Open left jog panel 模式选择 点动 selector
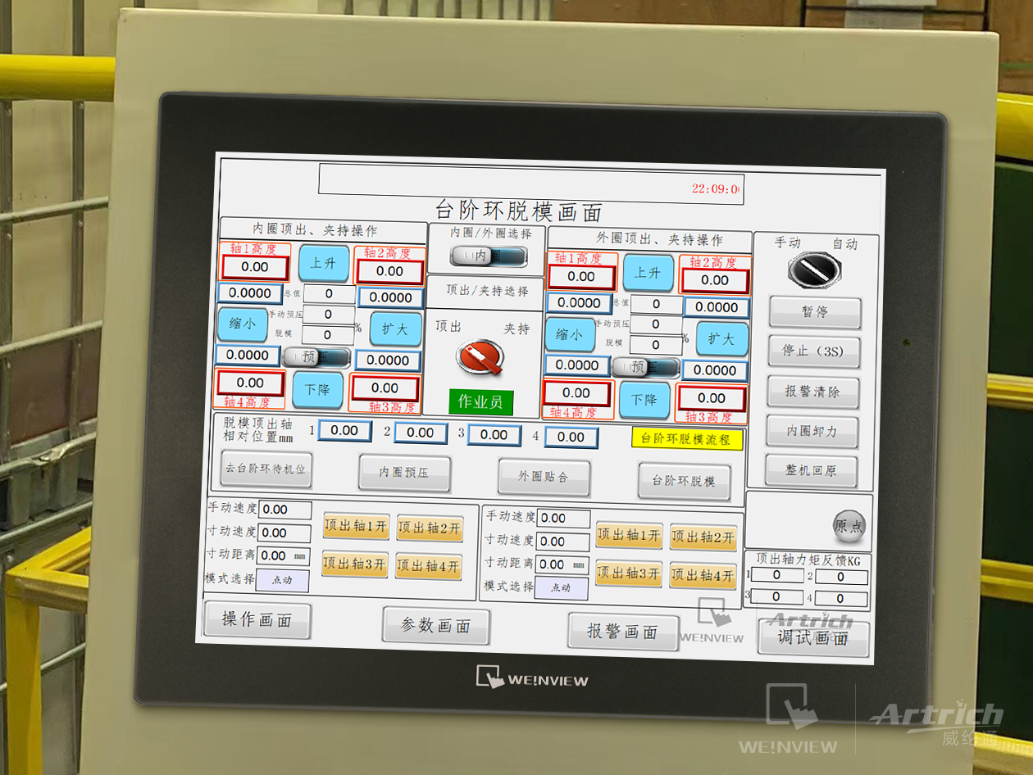The height and width of the screenshot is (775, 1033). (x=282, y=580)
